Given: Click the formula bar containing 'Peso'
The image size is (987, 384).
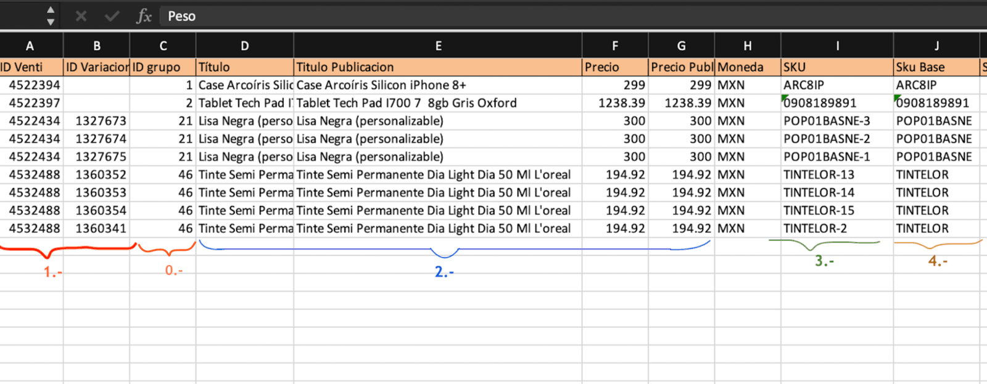Looking at the screenshot, I should click(x=574, y=16).
